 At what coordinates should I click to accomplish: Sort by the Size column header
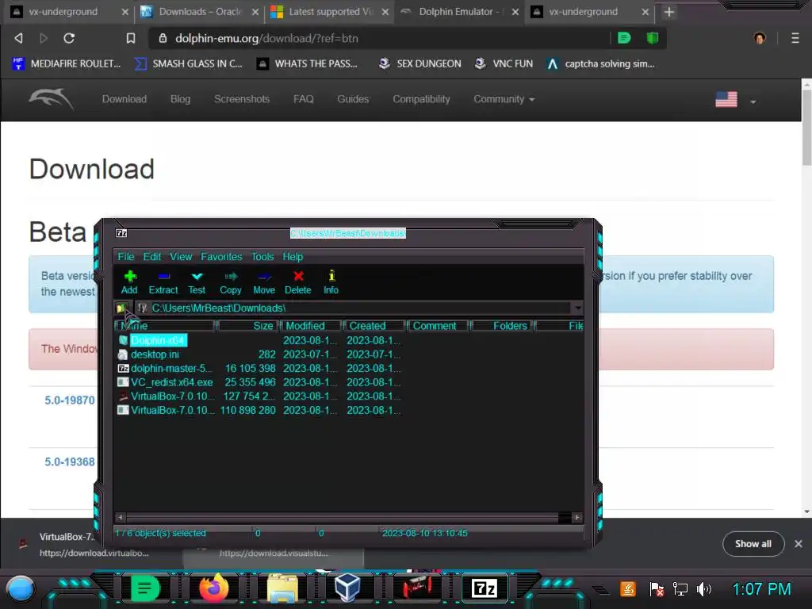pyautogui.click(x=247, y=326)
